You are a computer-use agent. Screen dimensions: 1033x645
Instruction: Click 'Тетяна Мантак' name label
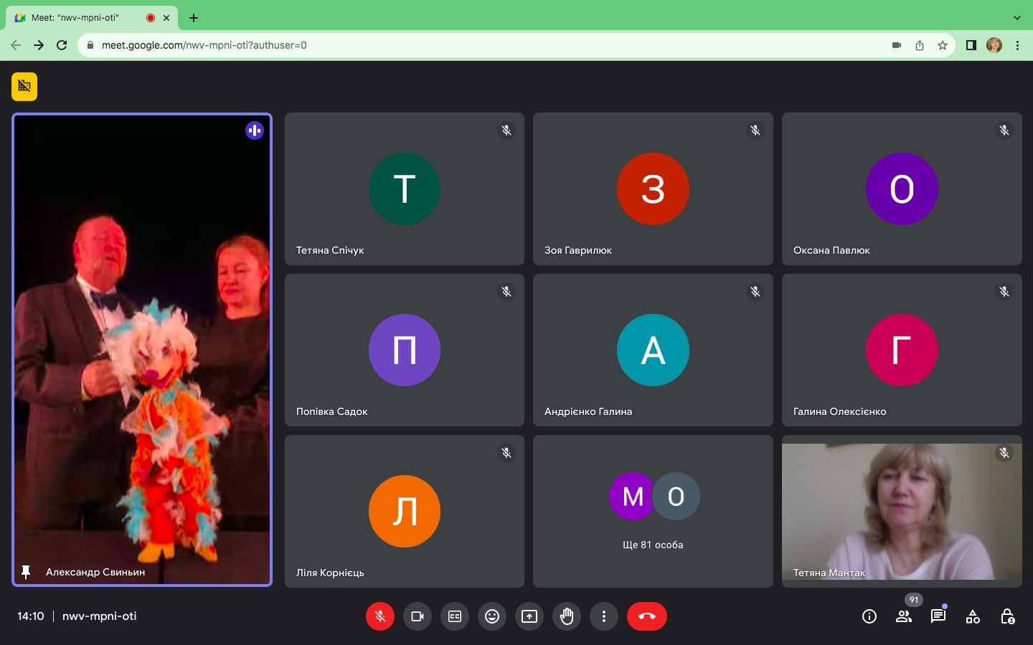pos(829,573)
